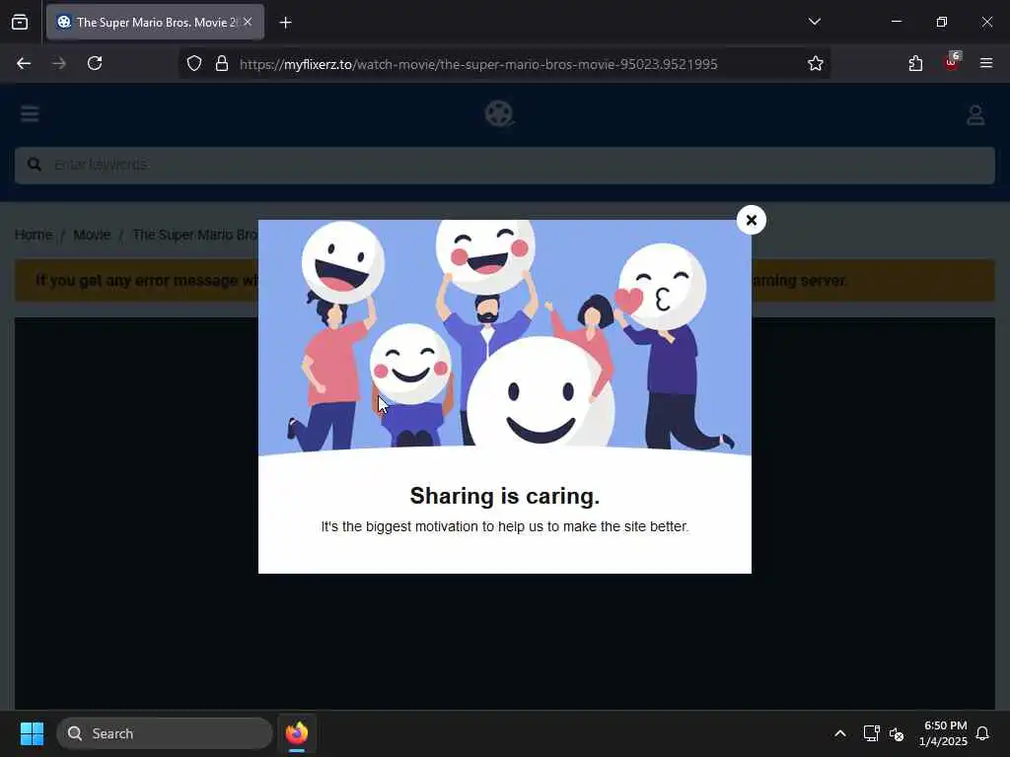Open the uBlock Origin extension icon

click(x=952, y=62)
